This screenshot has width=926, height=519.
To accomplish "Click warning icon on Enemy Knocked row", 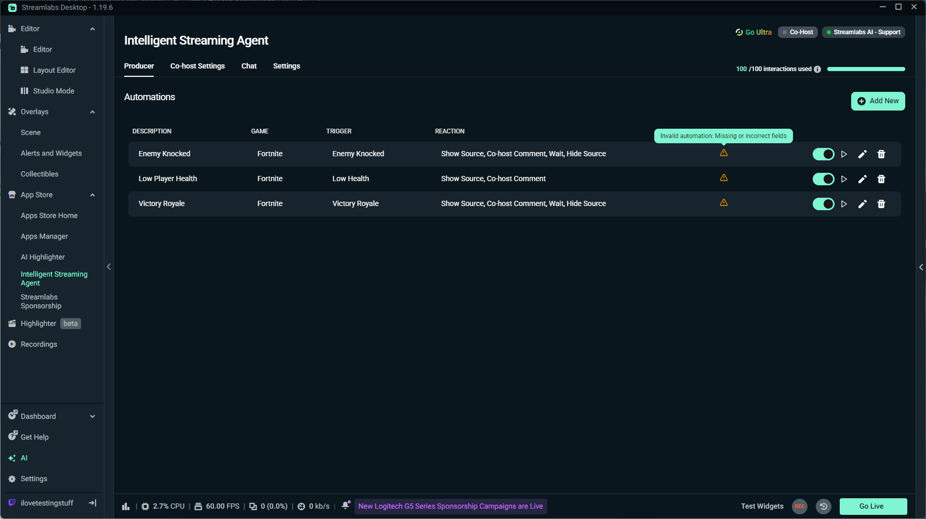I will [723, 153].
